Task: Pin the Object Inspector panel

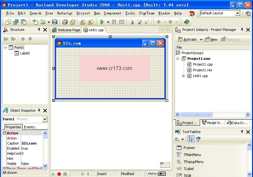Action: (x=39, y=110)
